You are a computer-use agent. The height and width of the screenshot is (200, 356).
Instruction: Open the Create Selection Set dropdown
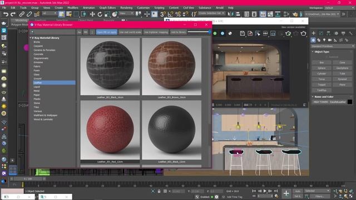point(211,13)
